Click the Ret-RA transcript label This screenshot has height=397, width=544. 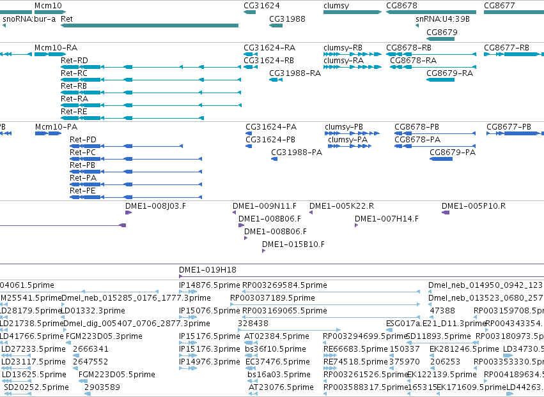[x=74, y=99]
